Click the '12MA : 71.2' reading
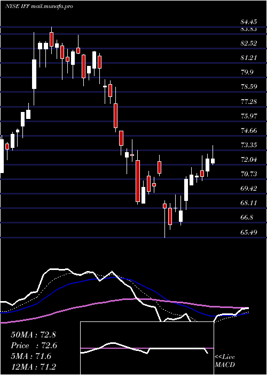 pos(33,367)
